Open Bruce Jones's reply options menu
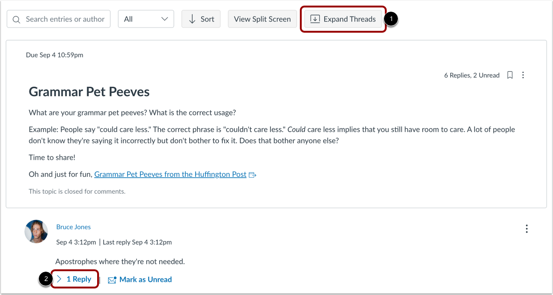This screenshot has width=553, height=295. point(526,229)
